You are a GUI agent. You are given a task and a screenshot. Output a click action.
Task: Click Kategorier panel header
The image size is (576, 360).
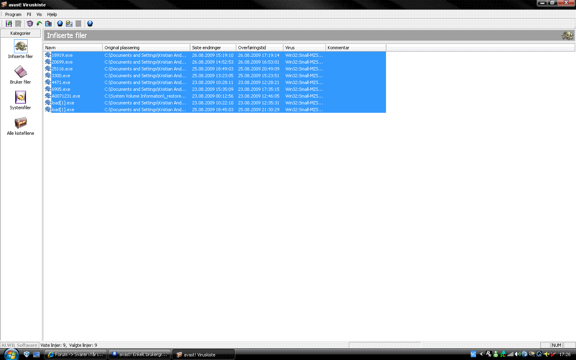point(20,33)
